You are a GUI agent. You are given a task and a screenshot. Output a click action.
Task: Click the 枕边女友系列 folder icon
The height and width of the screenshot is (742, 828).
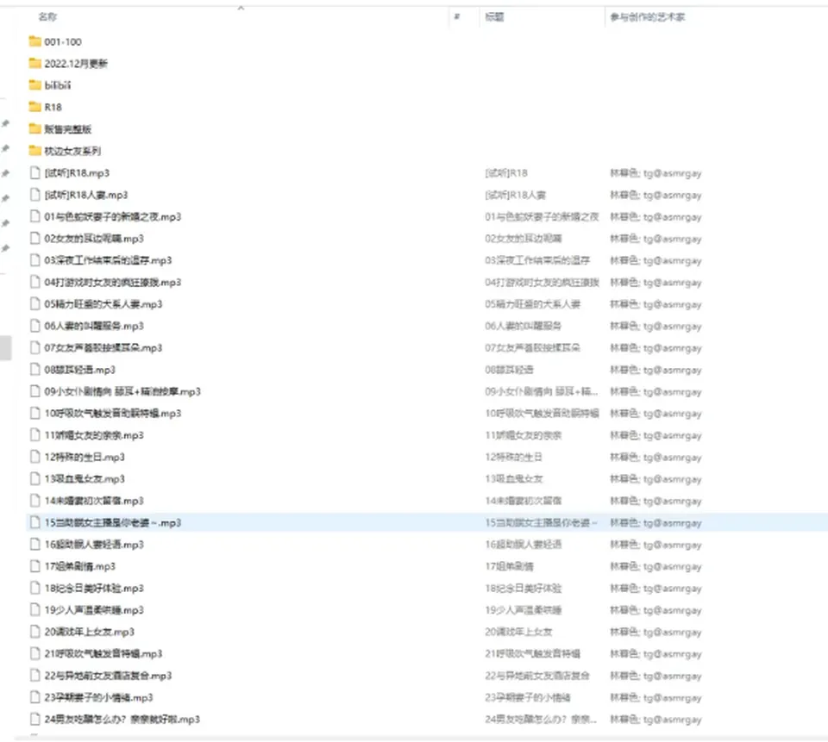[x=34, y=151]
